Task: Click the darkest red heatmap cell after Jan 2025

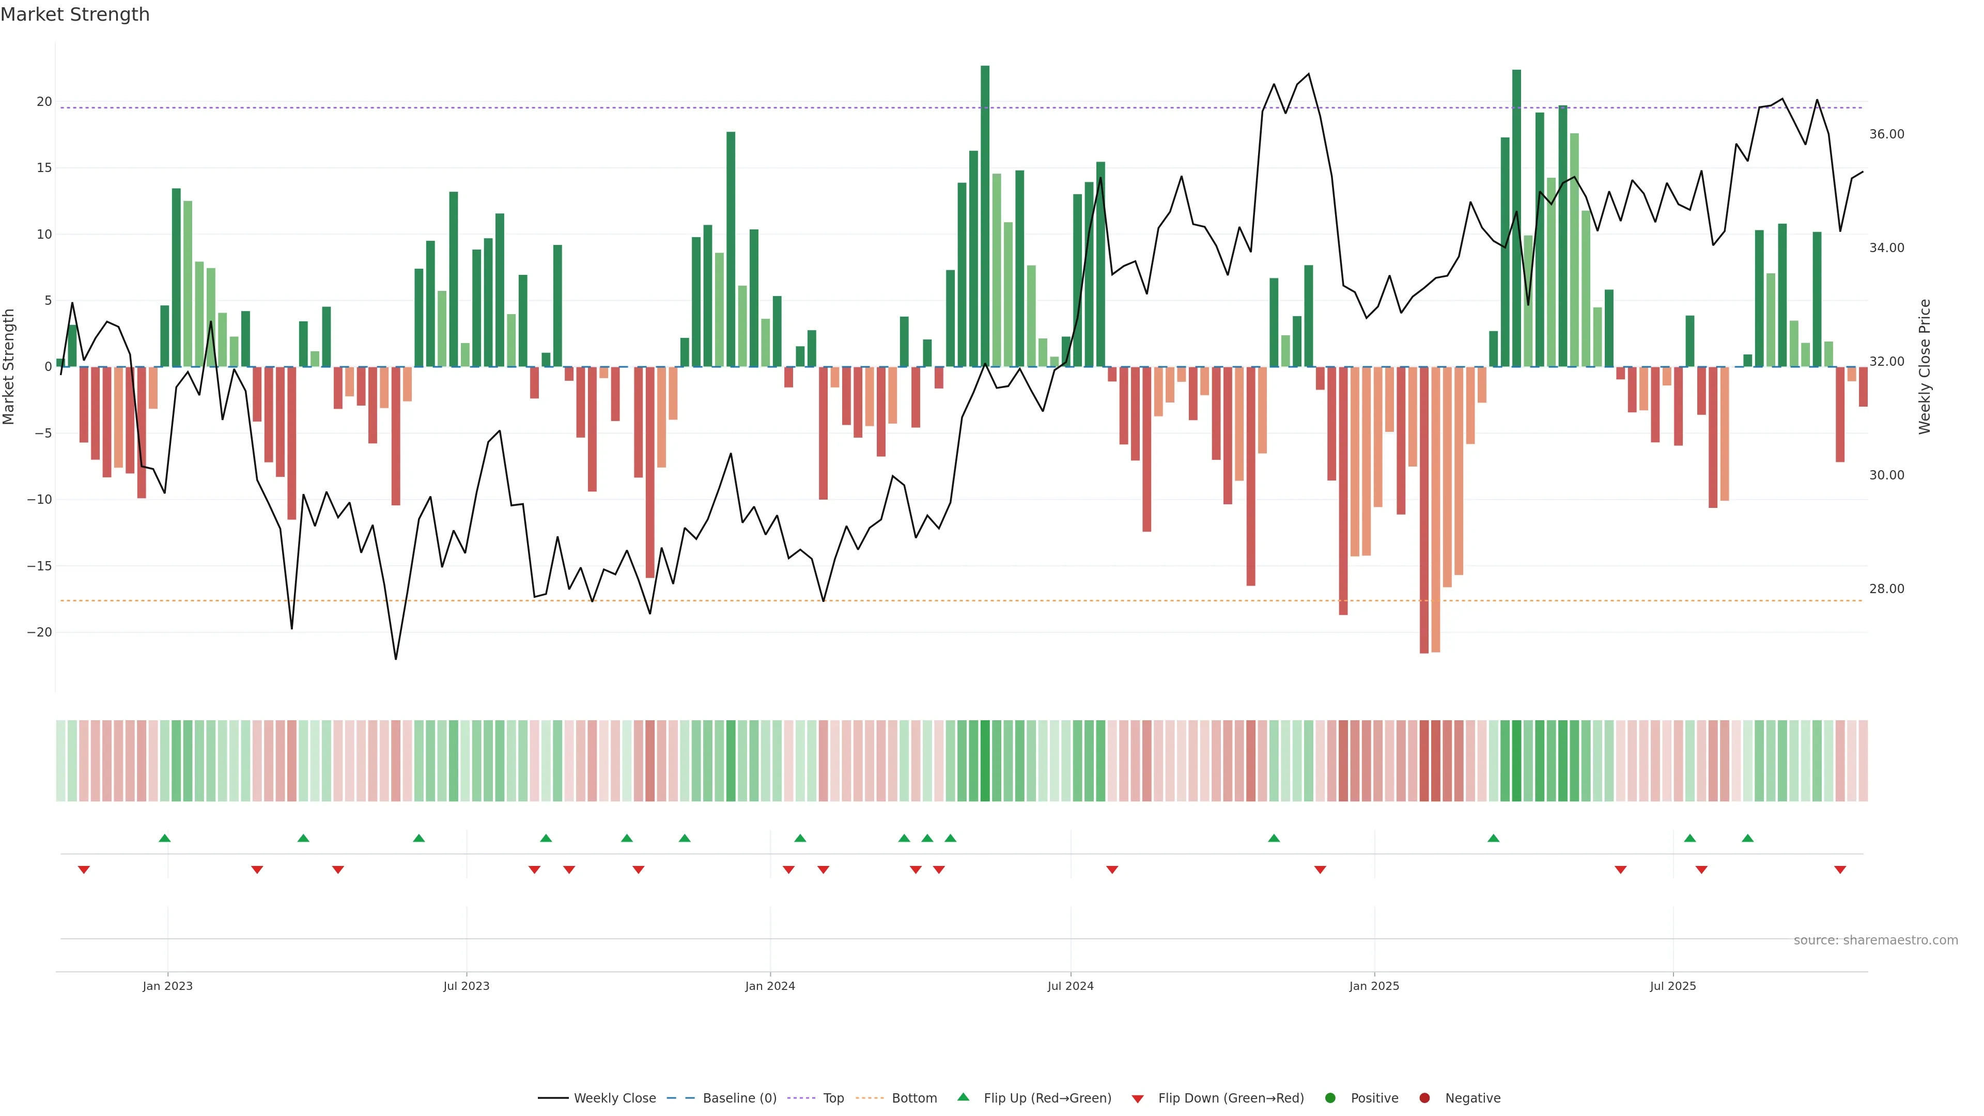Action: click(1424, 761)
